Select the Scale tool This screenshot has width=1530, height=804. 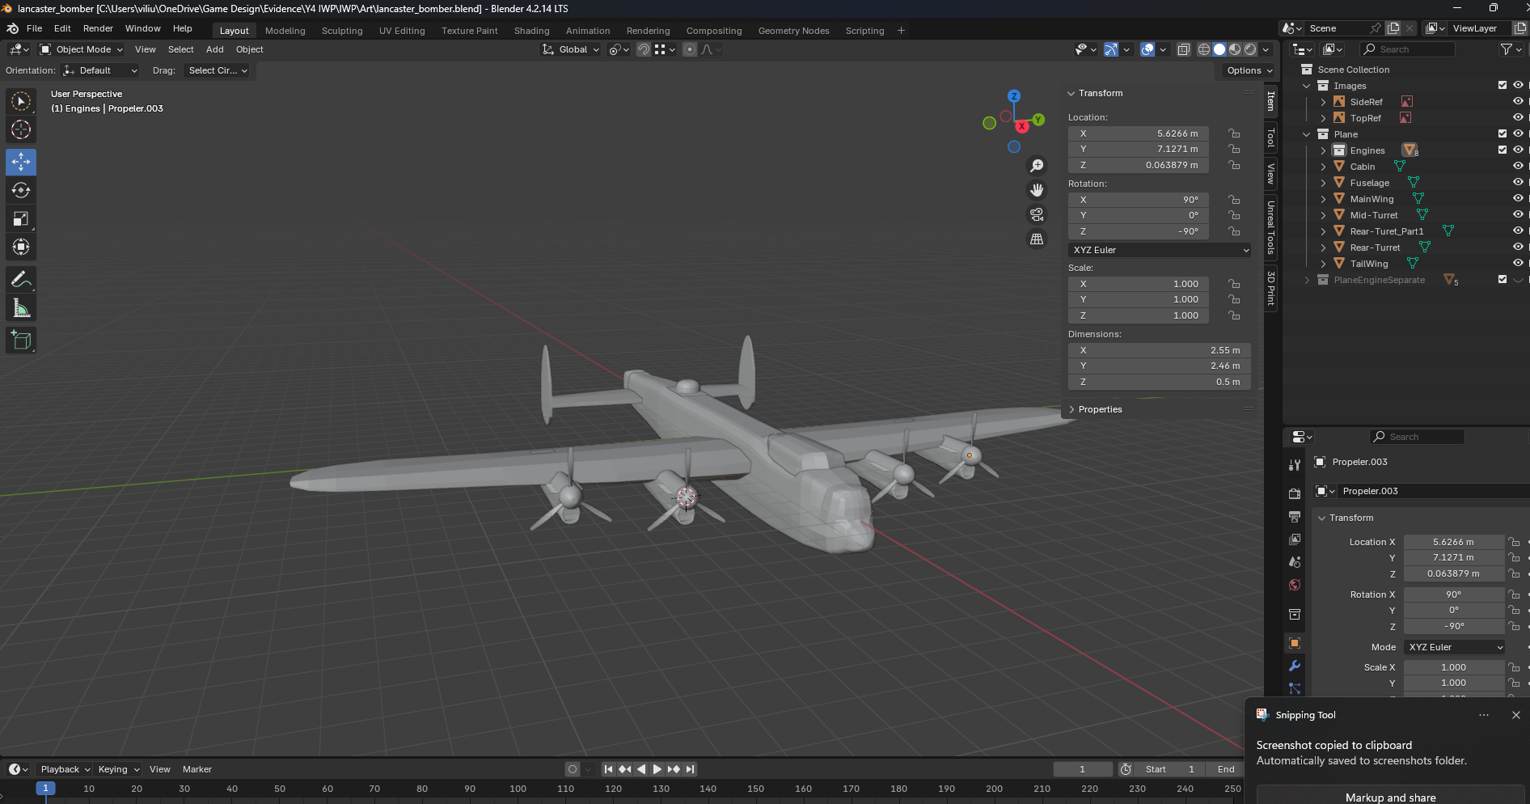point(21,218)
